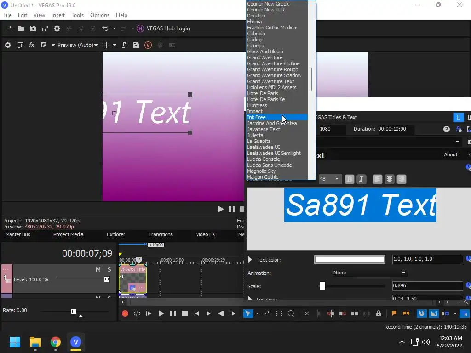Open the Help menu

[x=121, y=15]
